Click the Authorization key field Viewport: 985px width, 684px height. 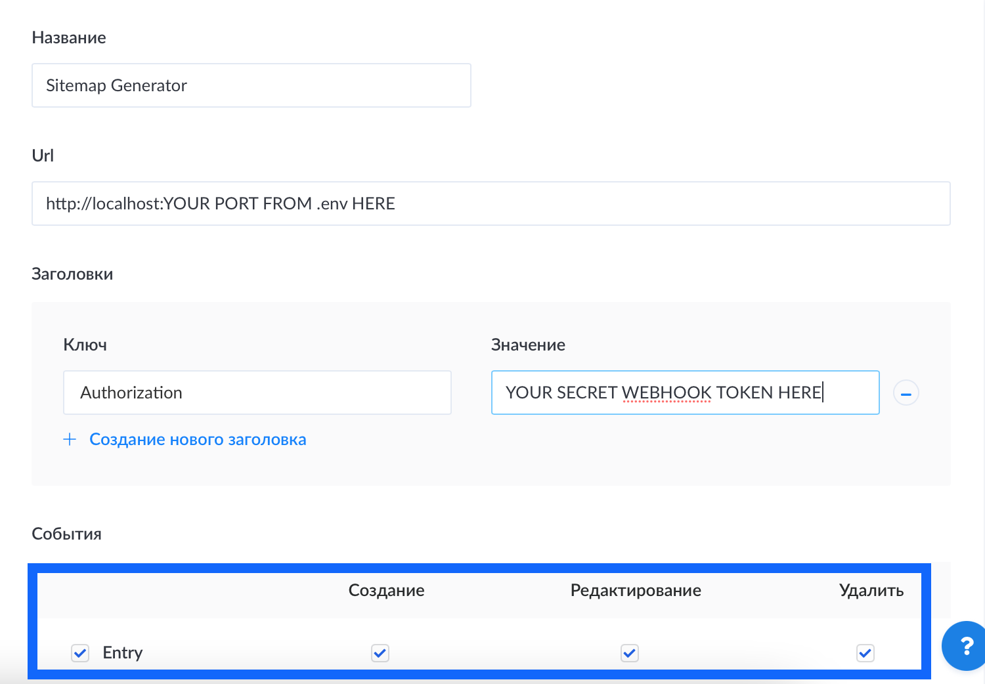pos(257,393)
